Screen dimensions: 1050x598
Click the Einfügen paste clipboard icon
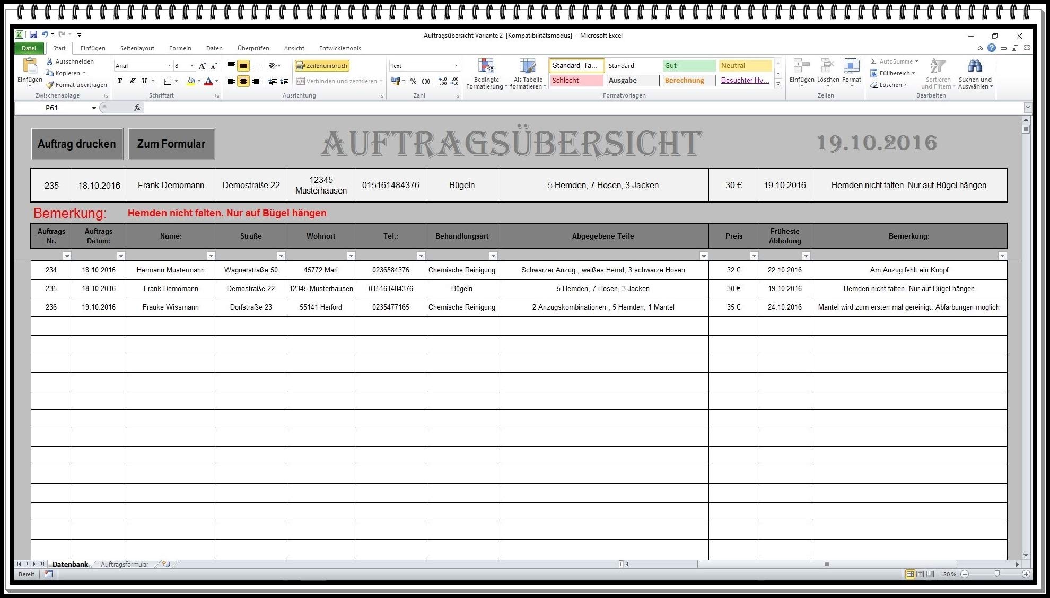click(30, 66)
